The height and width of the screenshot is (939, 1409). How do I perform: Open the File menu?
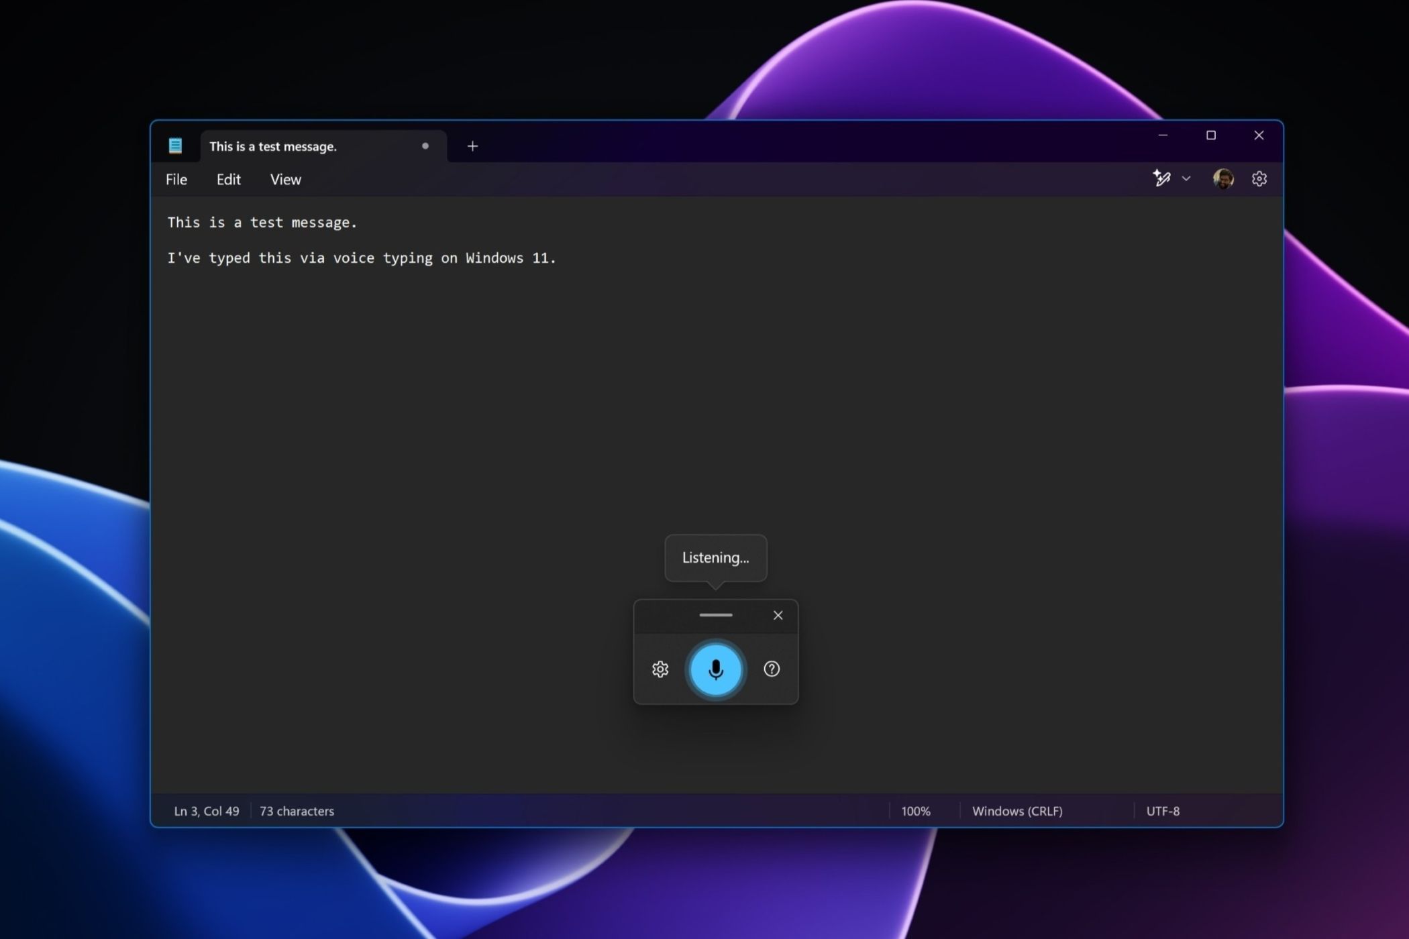176,180
